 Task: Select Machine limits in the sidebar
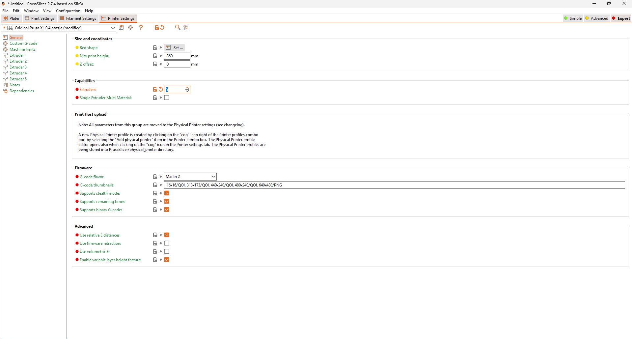22,49
